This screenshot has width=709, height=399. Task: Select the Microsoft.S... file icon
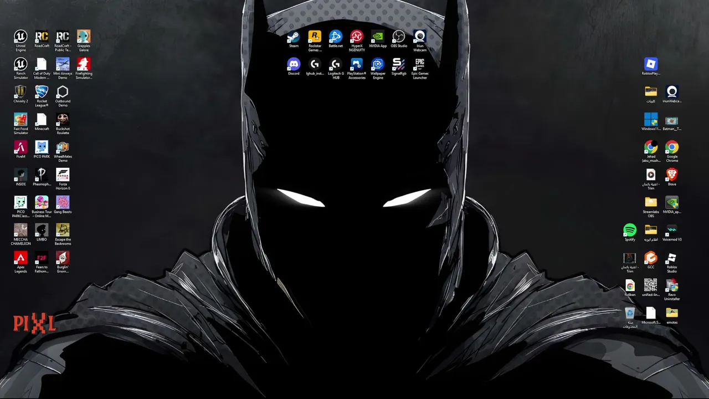[651, 316]
